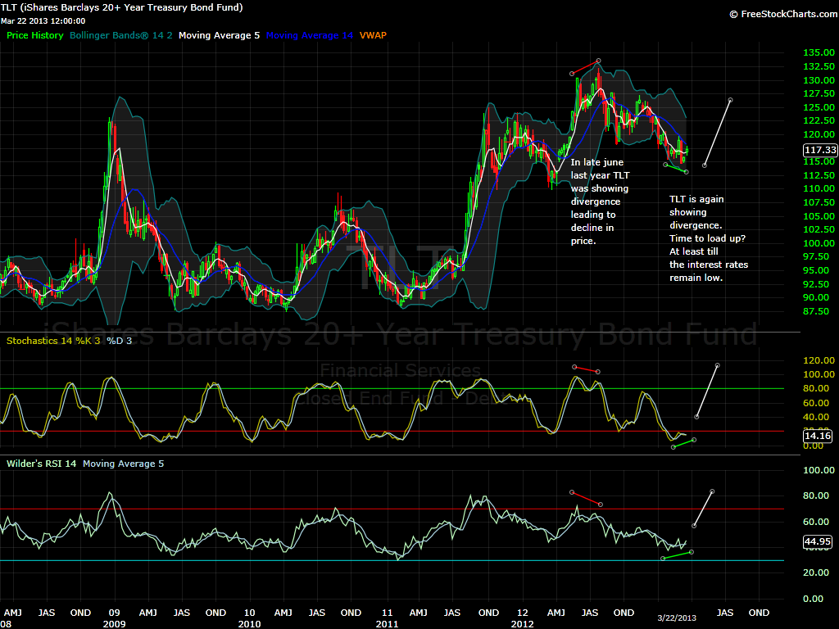This screenshot has height=629, width=839.
Task: Select the 127.50 price axis label
Action: [819, 93]
